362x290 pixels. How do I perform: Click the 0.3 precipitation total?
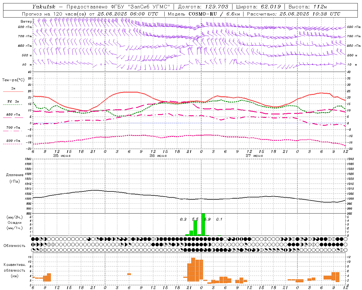click(183, 219)
